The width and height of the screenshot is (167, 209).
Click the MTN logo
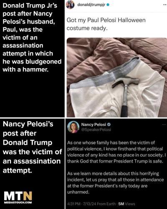tap(18, 196)
